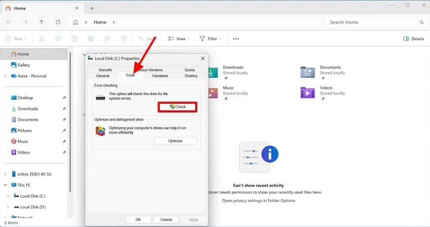The image size is (430, 227).
Task: Open the Music folder tile
Action: pos(228,93)
